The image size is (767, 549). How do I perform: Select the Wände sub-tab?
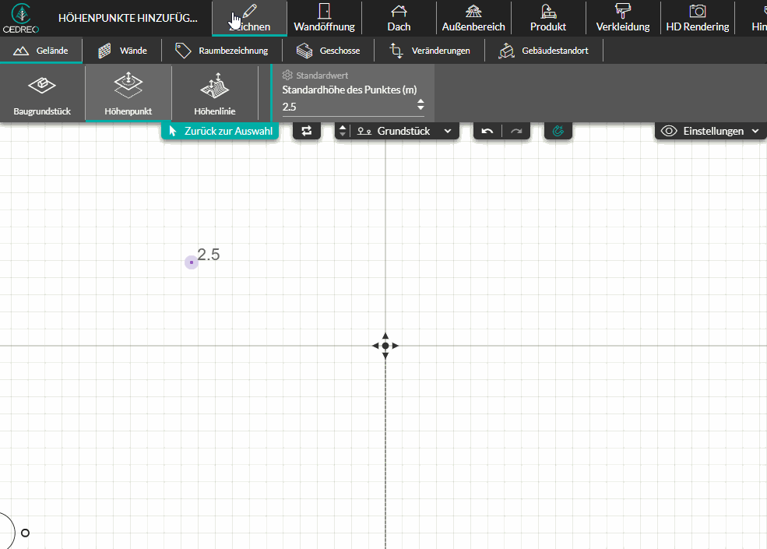tap(122, 51)
